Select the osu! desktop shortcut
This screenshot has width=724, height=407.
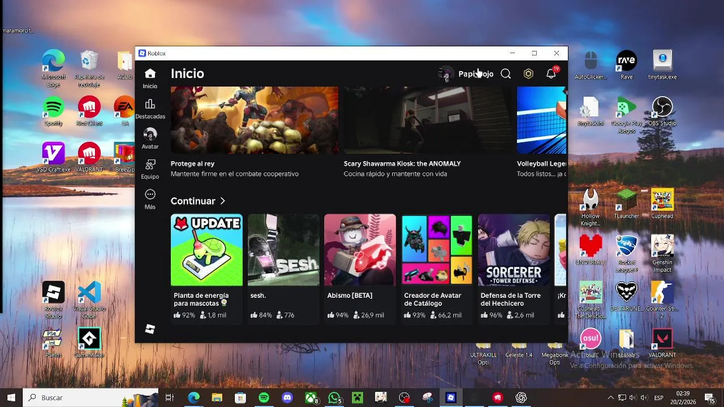click(x=591, y=343)
